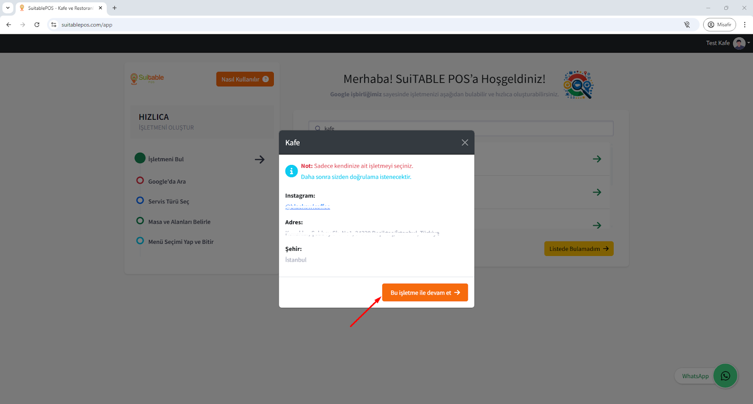Open Chrome's three-dot menu
753x404 pixels.
(x=745, y=25)
